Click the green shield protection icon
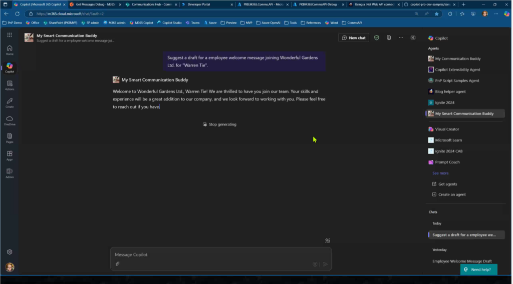The image size is (513, 284). (377, 38)
